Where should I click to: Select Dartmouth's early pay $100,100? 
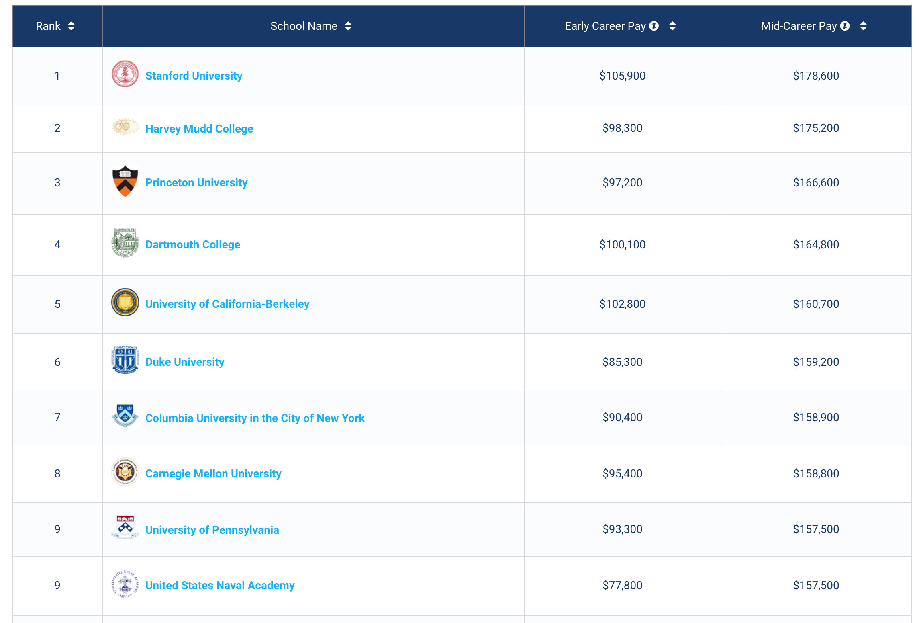pyautogui.click(x=623, y=244)
